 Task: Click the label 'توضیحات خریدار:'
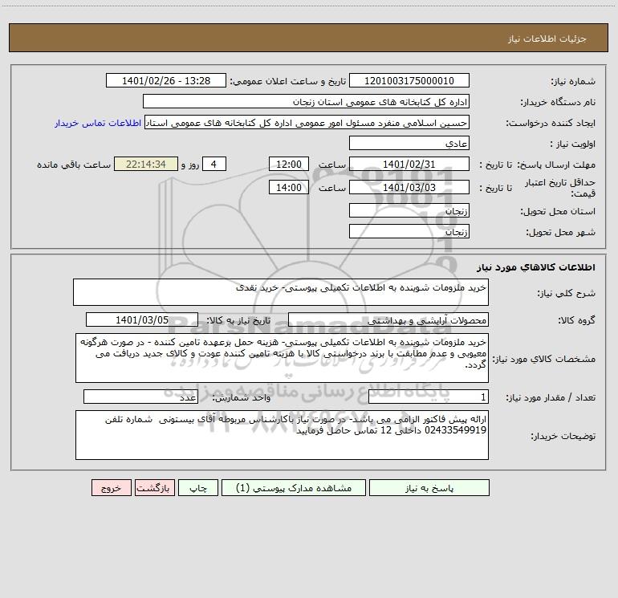coord(563,437)
